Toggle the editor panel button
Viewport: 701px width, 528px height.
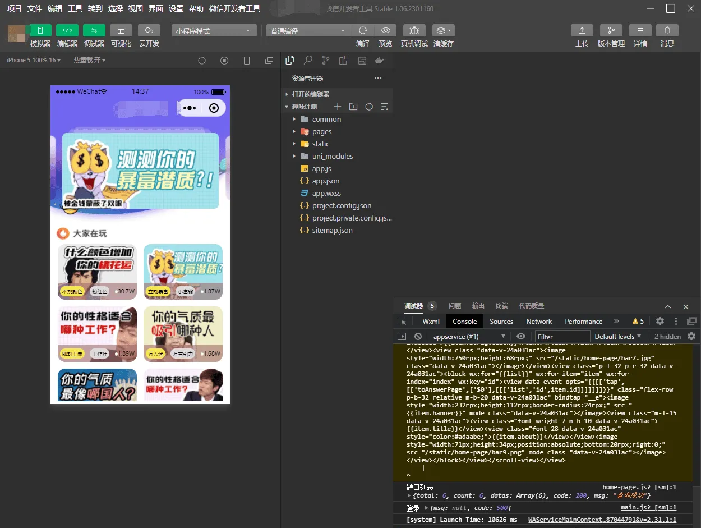point(67,30)
